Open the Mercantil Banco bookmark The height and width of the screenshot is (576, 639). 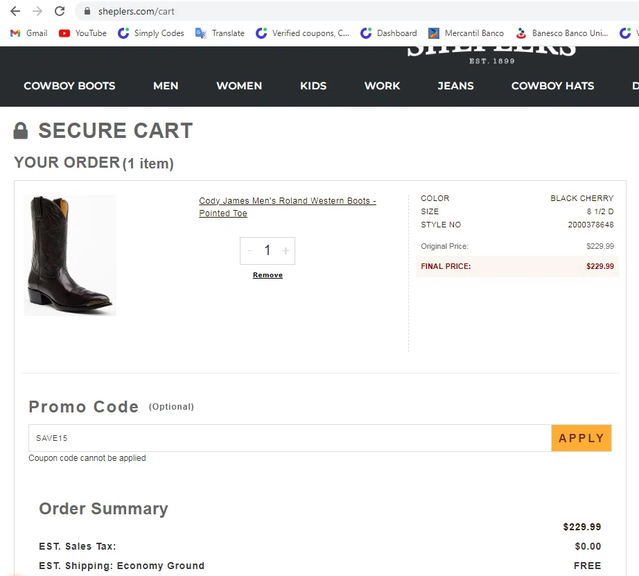pyautogui.click(x=466, y=33)
